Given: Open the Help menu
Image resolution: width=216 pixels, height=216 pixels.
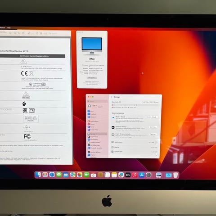Looking at the screenshot, I should coord(9,28).
